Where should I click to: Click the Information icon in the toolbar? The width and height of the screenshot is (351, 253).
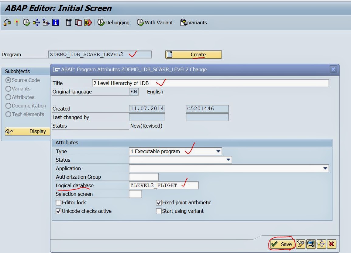click(x=55, y=23)
